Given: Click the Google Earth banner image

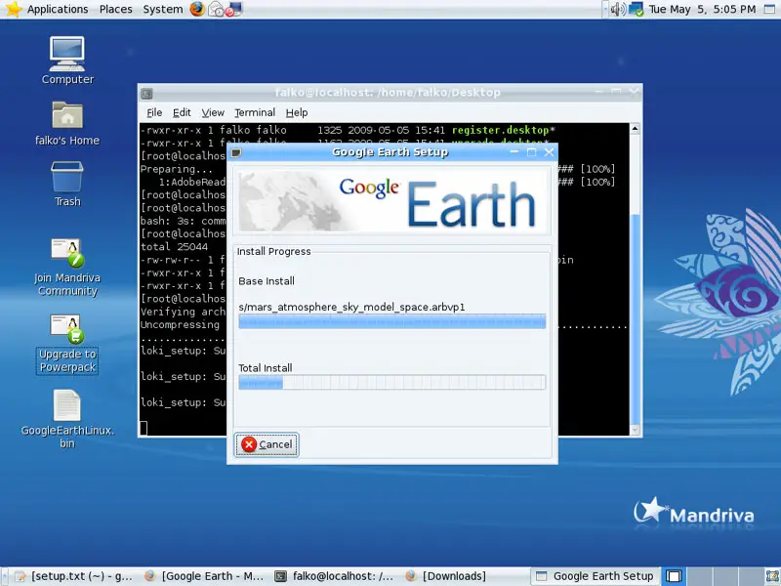Looking at the screenshot, I should tap(392, 202).
